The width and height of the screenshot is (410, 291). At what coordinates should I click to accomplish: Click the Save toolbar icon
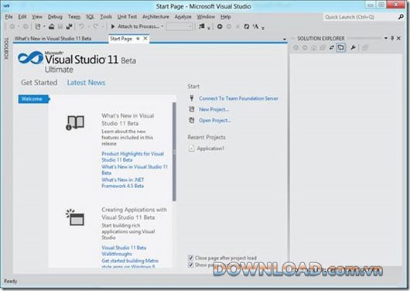[60, 26]
